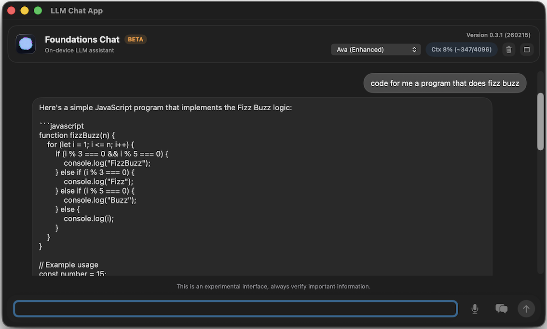Send the message with the arrow button
Image resolution: width=547 pixels, height=329 pixels.
tap(526, 309)
